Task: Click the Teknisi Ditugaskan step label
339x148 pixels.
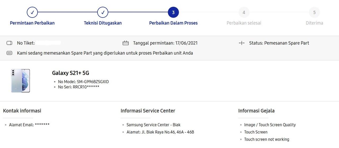Action: click(103, 23)
